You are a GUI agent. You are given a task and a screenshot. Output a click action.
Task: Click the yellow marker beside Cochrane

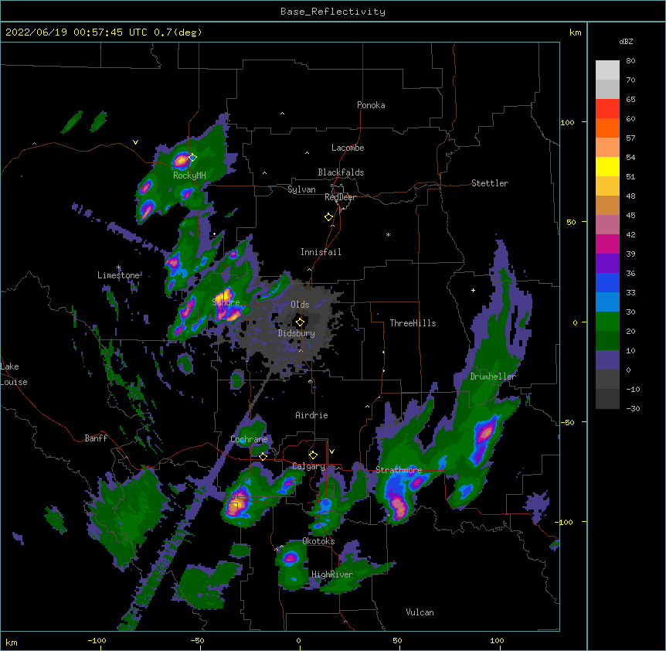[263, 456]
